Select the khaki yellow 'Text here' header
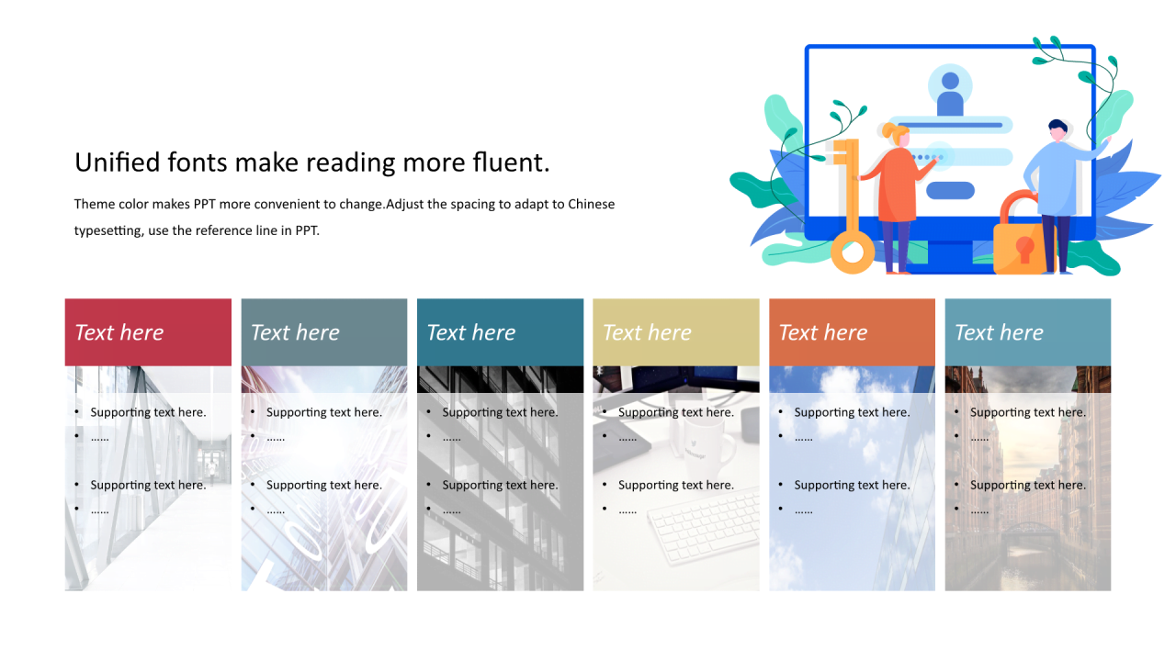 676,332
